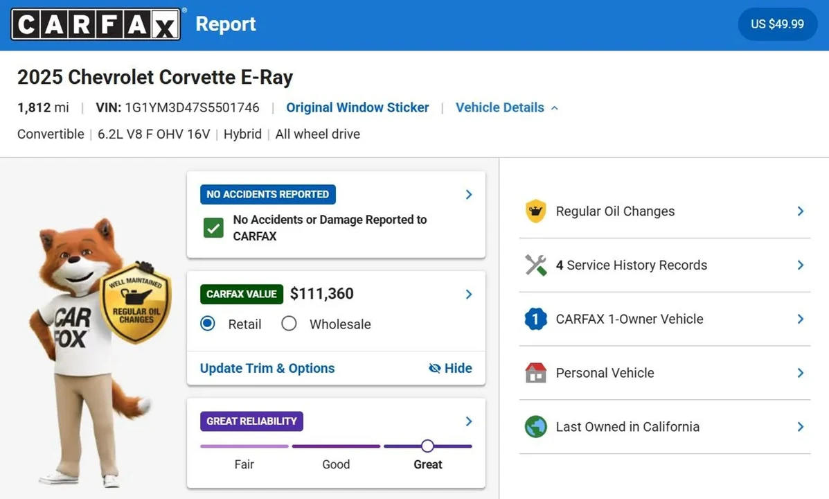Click the GREAT RELIABILITY purple badge
Screen dimensions: 829x499
tap(251, 421)
